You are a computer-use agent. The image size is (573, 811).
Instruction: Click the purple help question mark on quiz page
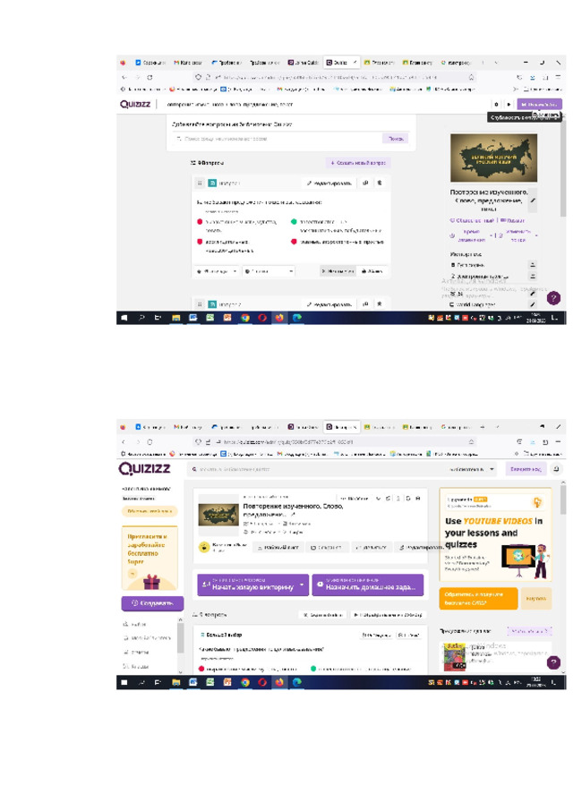click(x=553, y=662)
